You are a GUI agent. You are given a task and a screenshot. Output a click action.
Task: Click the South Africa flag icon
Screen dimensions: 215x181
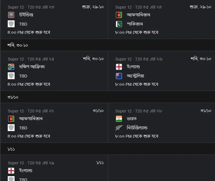[x=11, y=67]
